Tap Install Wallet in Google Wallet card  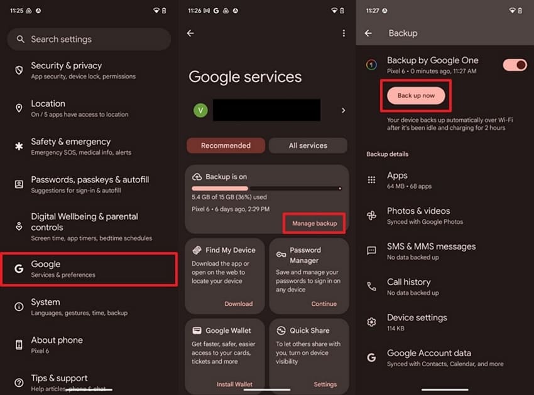tap(234, 384)
